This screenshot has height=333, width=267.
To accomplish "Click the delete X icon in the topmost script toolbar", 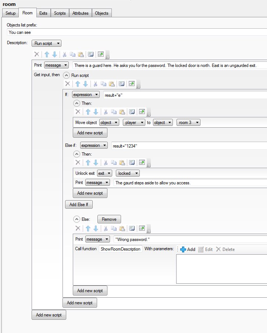I will coord(37,54).
